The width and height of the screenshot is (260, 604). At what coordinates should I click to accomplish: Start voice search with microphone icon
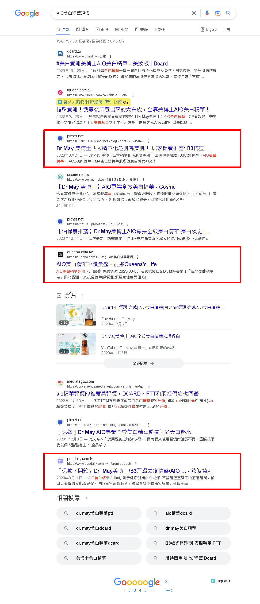pos(207,13)
